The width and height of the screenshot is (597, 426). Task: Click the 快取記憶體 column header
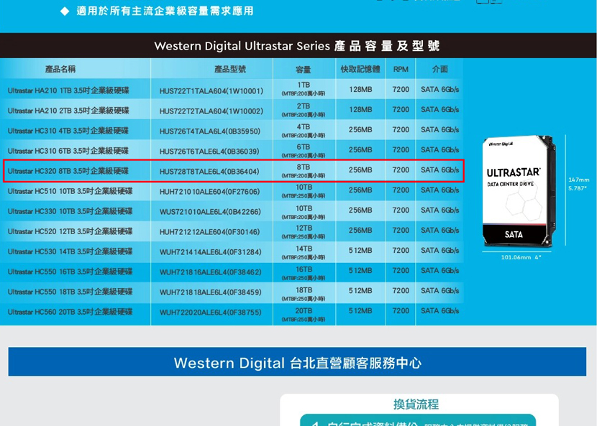[360, 69]
